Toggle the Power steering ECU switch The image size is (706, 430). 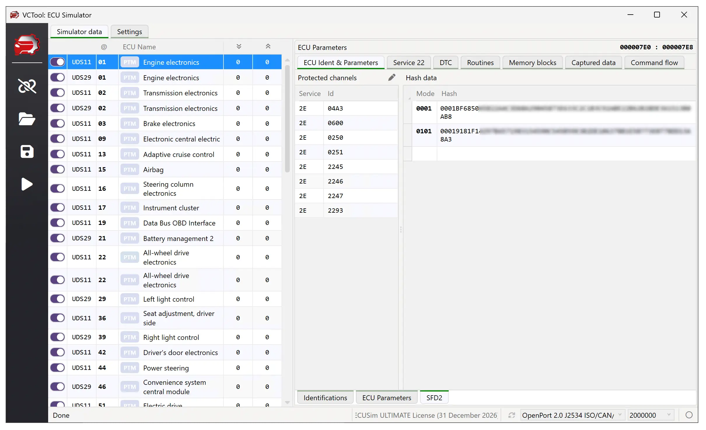57,368
